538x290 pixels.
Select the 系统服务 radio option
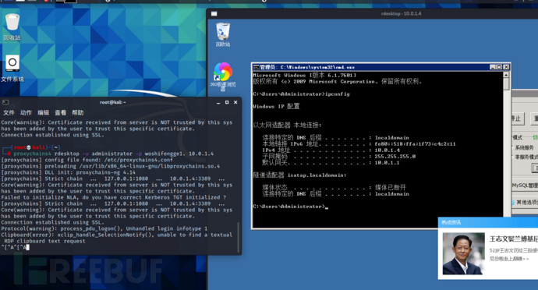524,147
